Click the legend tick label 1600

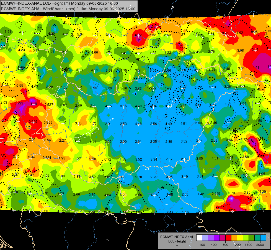pos(249,245)
